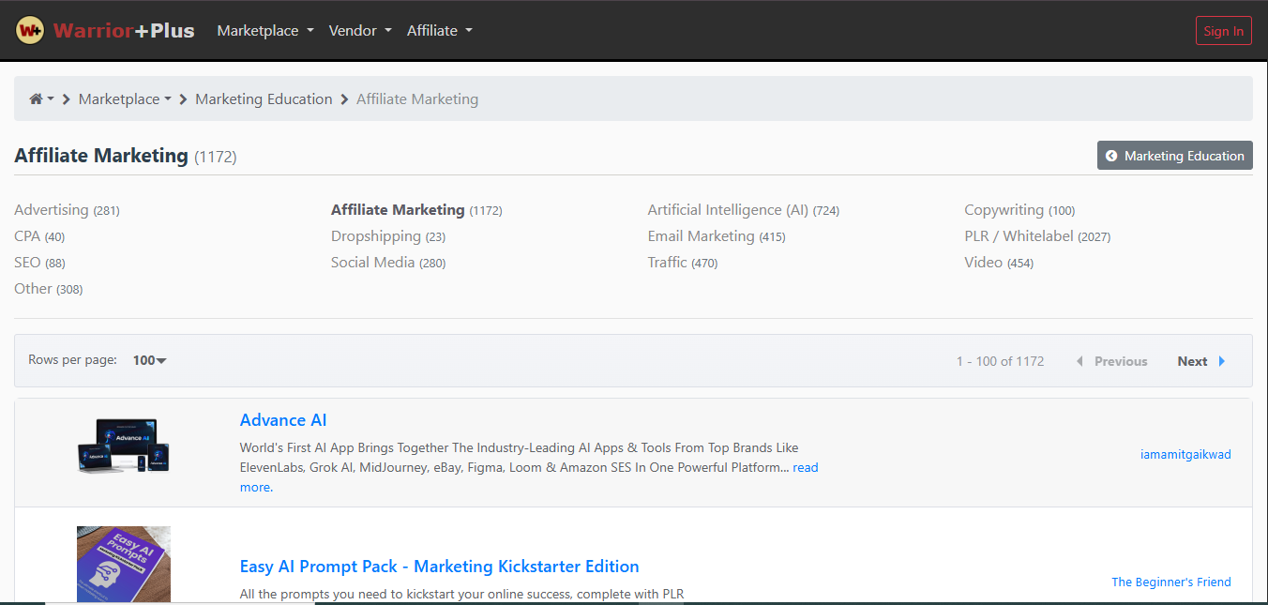Change rows per page dropdown
The height and width of the screenshot is (605, 1268).
point(149,360)
